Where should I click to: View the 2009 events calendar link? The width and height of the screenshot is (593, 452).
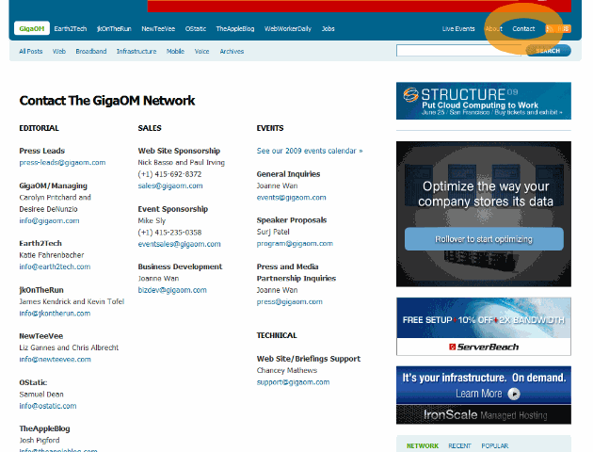coord(309,151)
